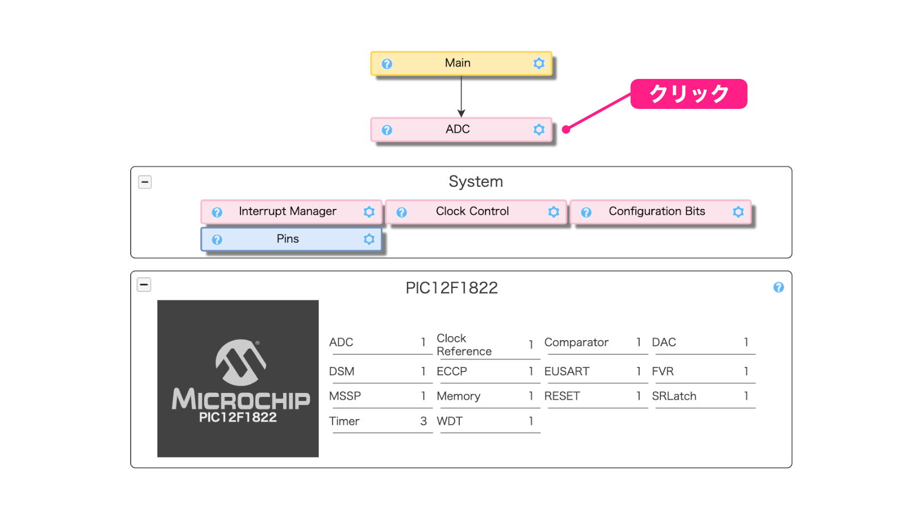Image resolution: width=923 pixels, height=519 pixels.
Task: Click the PIC12F1822 panel title
Action: [451, 288]
